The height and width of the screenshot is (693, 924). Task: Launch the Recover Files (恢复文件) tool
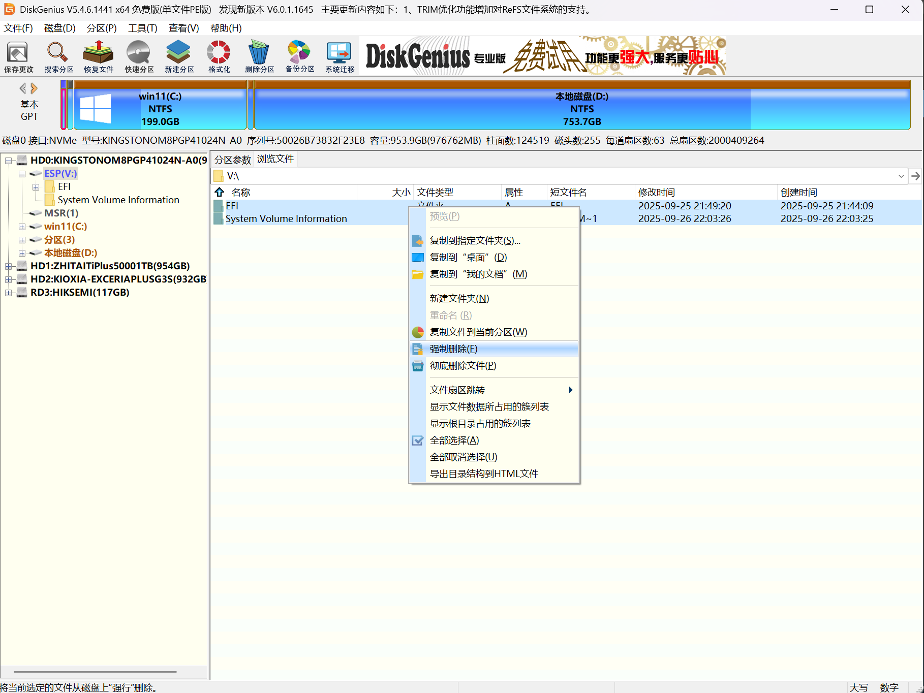click(99, 56)
